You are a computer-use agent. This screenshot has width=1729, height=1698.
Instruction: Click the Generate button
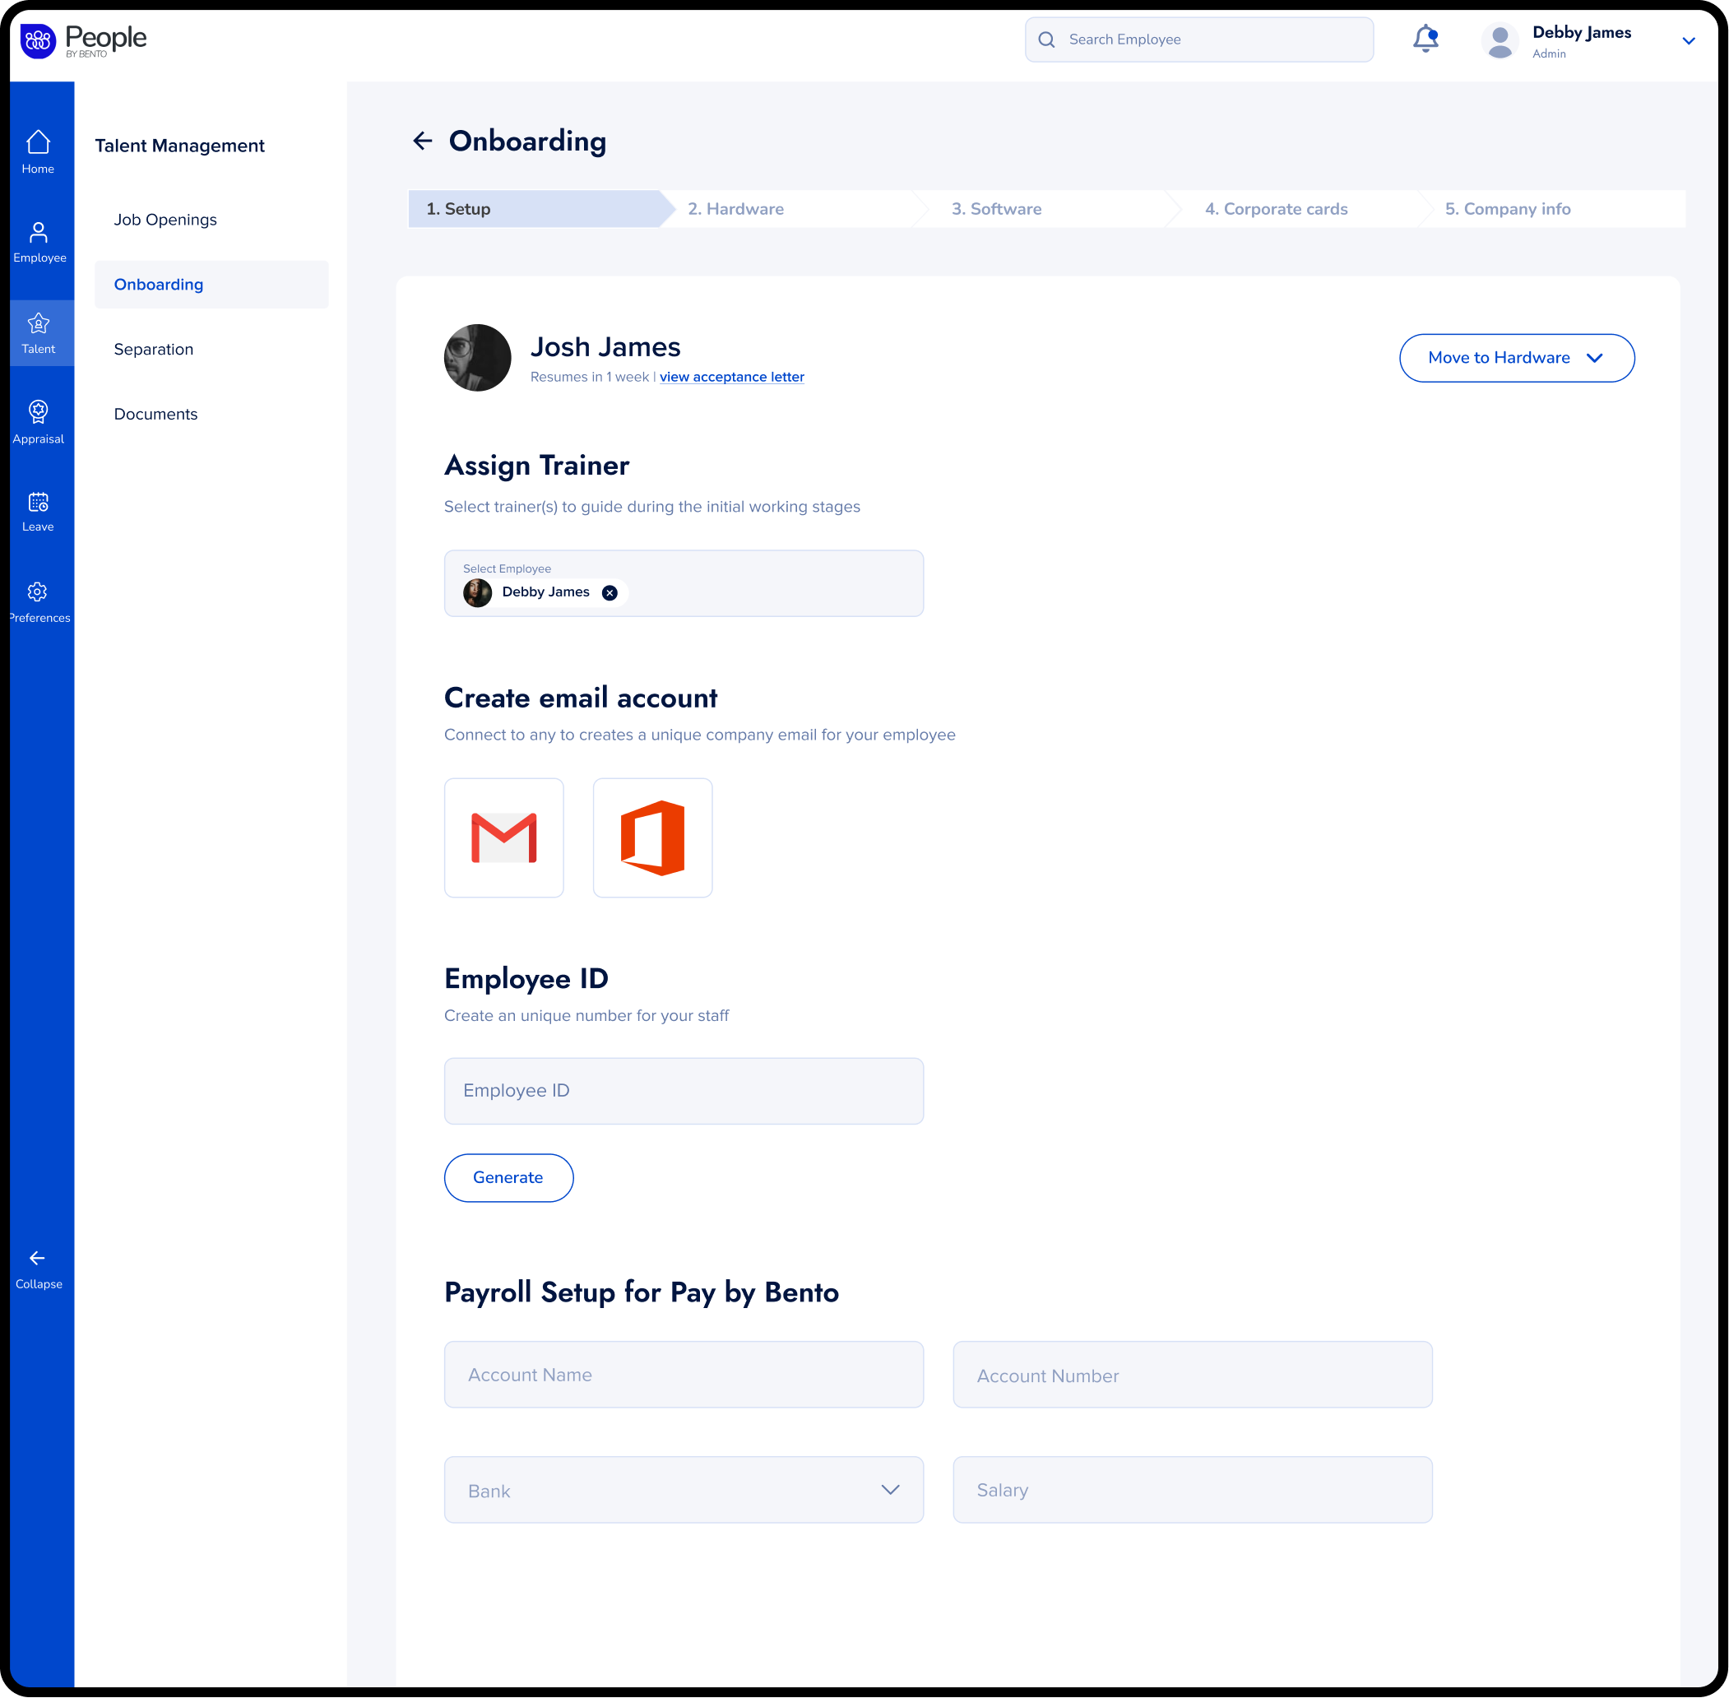coord(508,1177)
